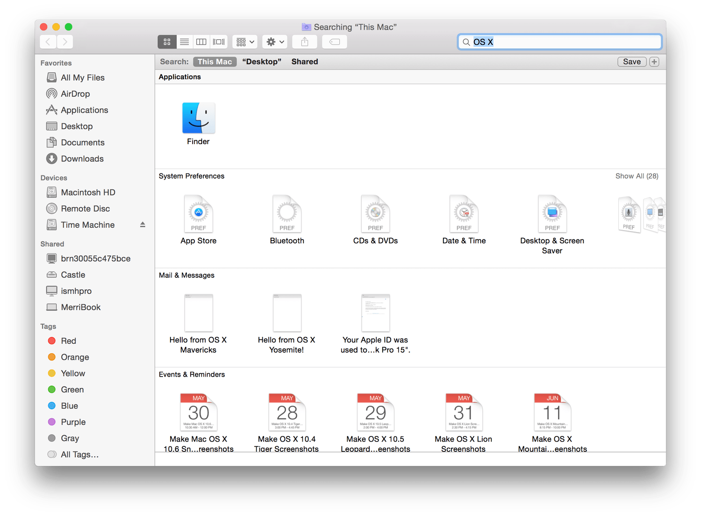Switch to icon view mode
This screenshot has height=516, width=701.
pyautogui.click(x=167, y=42)
